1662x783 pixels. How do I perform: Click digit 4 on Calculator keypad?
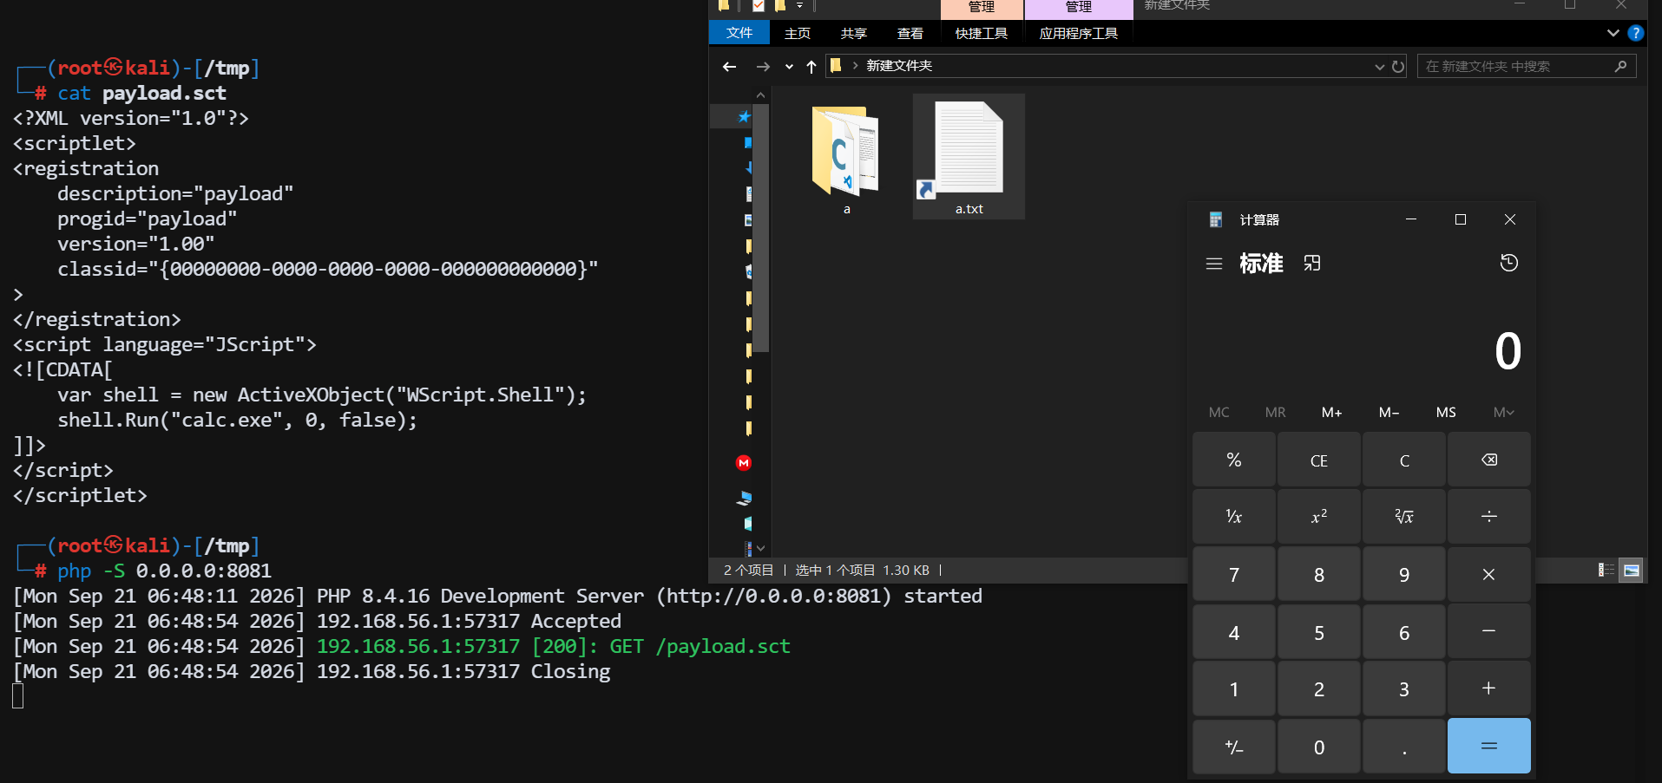1234,631
